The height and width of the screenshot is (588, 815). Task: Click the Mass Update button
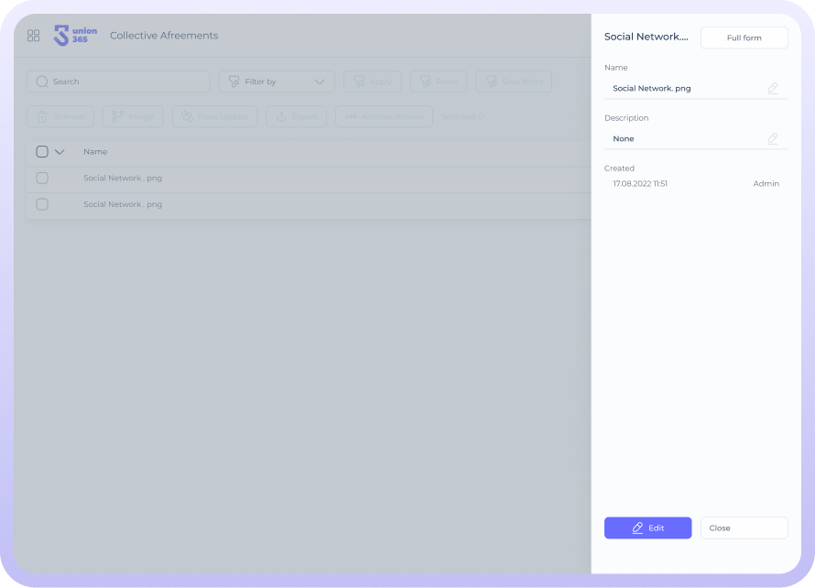pos(215,117)
